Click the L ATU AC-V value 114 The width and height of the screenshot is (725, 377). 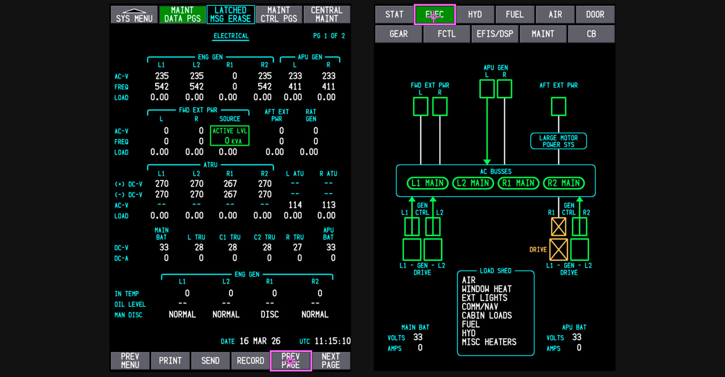click(295, 205)
